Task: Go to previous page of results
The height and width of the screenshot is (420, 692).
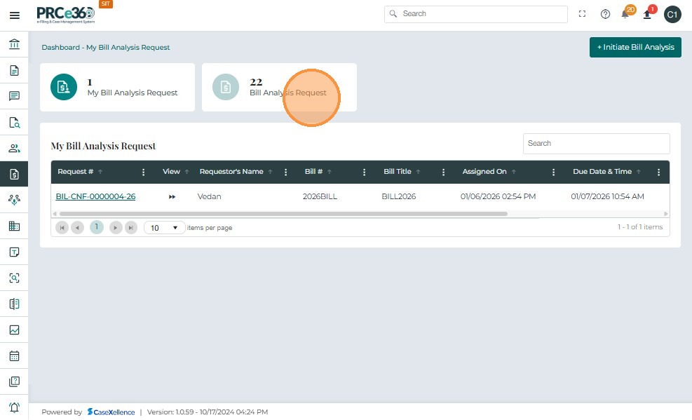Action: [x=77, y=228]
